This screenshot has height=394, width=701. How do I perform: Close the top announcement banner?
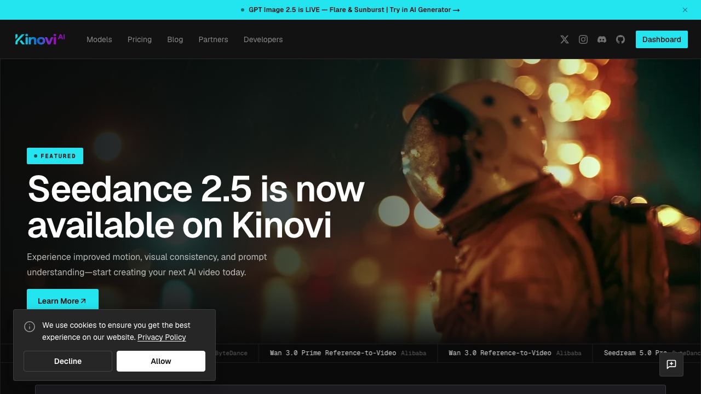(x=685, y=10)
